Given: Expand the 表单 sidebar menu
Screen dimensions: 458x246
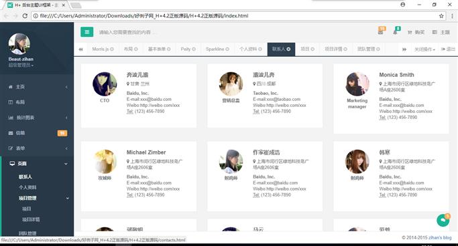Looking at the screenshot, I should pos(37,148).
